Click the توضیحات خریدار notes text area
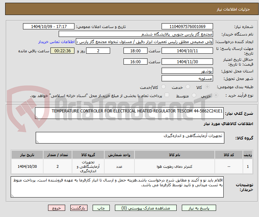 pos(117,187)
